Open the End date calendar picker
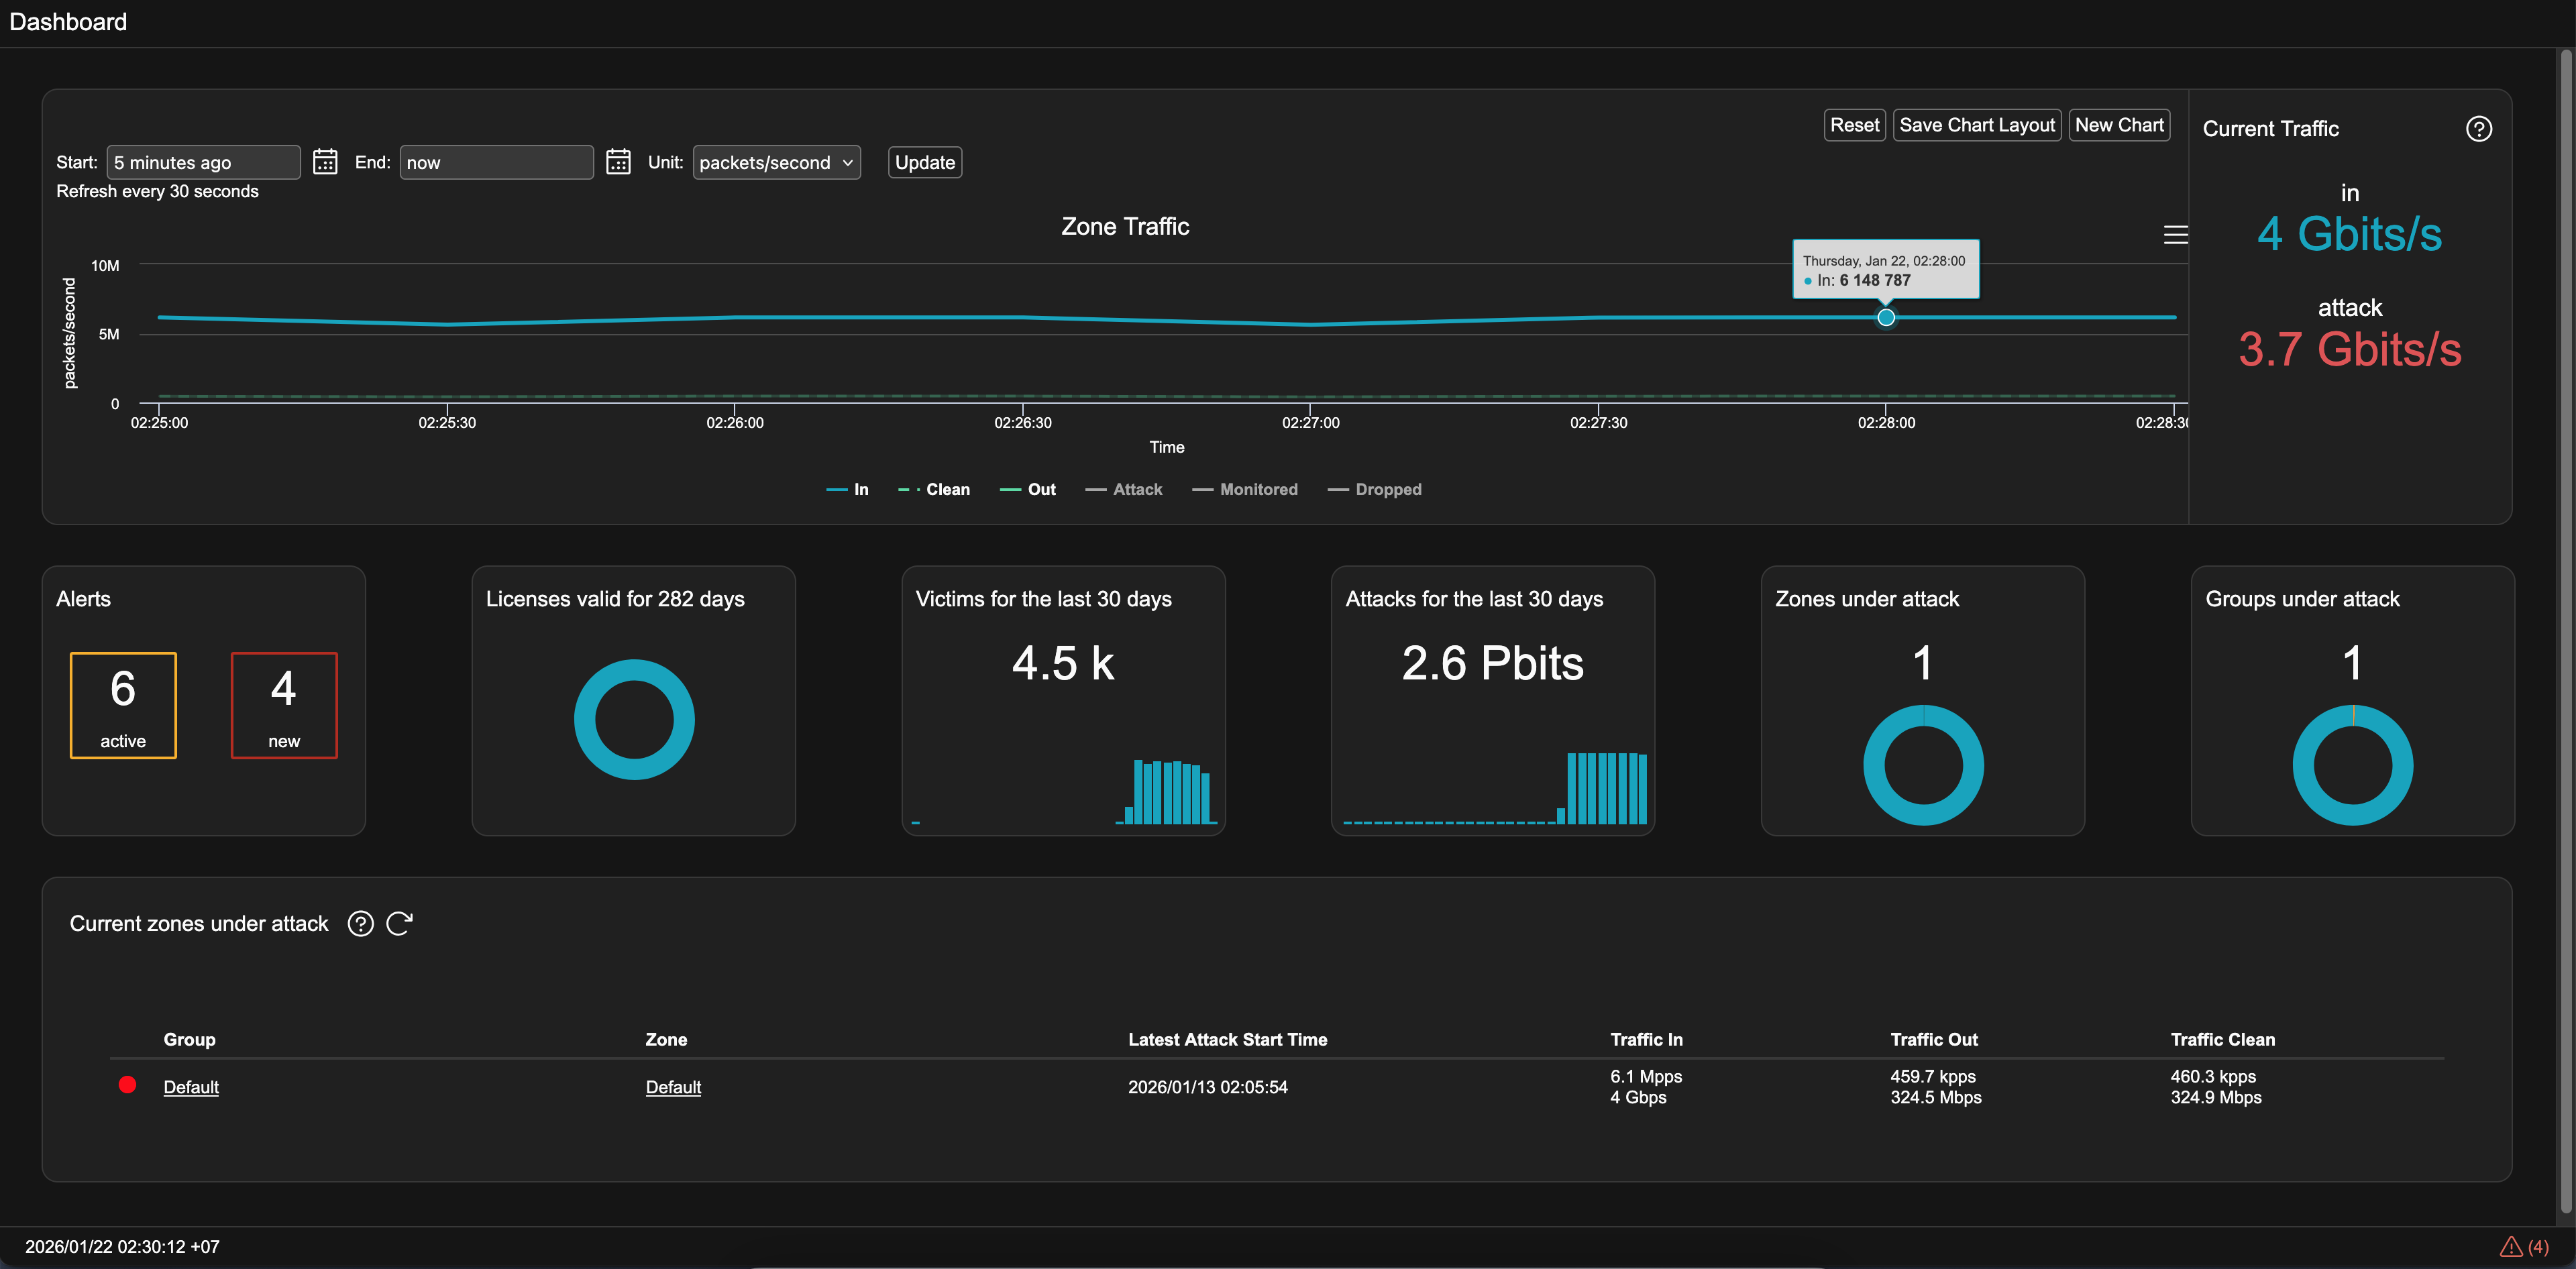The height and width of the screenshot is (1269, 2576). (618, 162)
